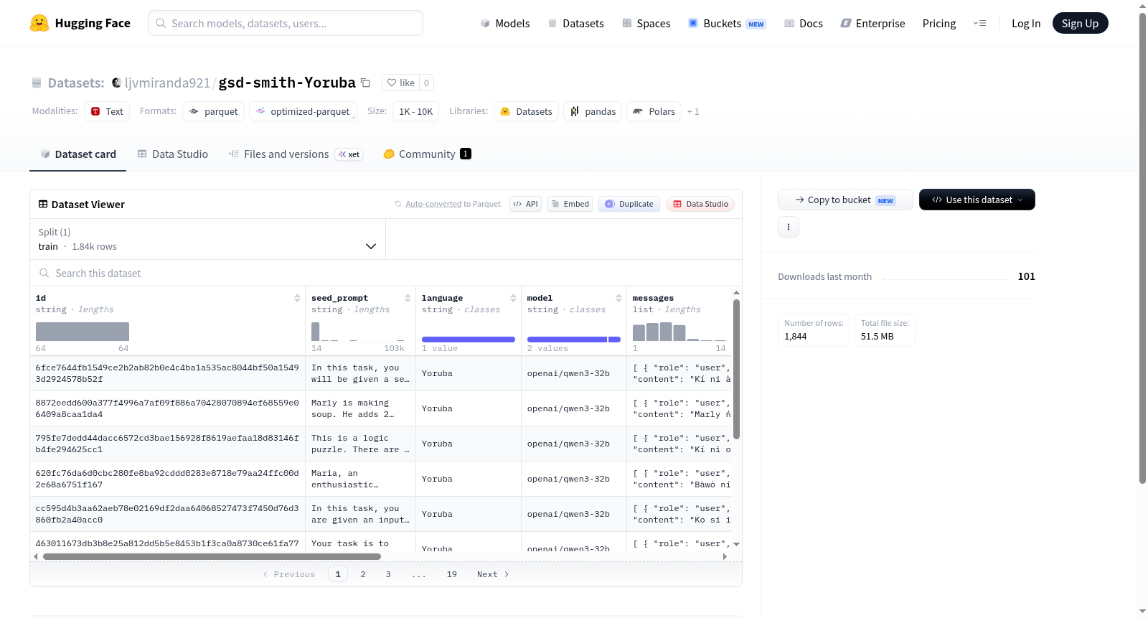The width and height of the screenshot is (1148, 618).
Task: Click the Log In link
Action: click(x=1026, y=23)
